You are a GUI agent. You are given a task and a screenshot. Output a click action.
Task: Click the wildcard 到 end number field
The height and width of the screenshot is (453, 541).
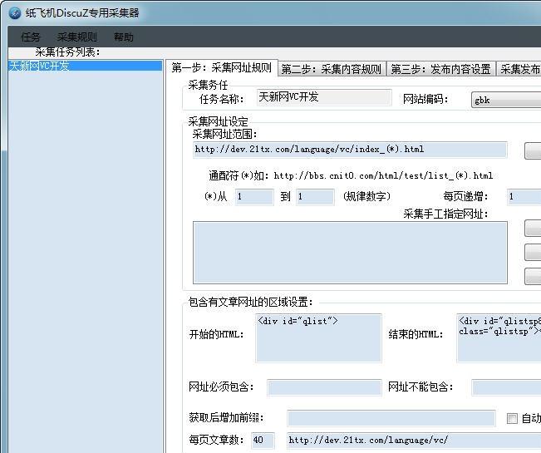(314, 197)
